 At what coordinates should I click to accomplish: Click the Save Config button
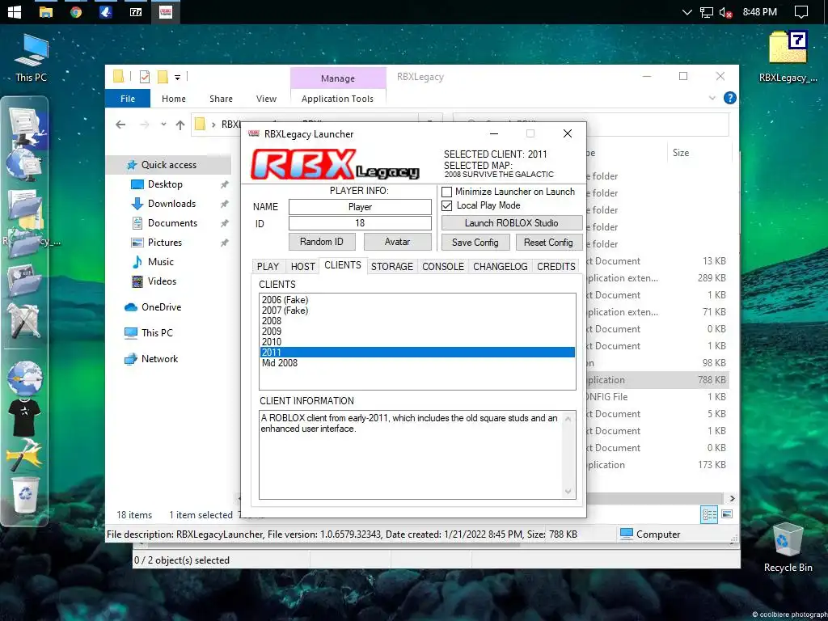tap(475, 243)
